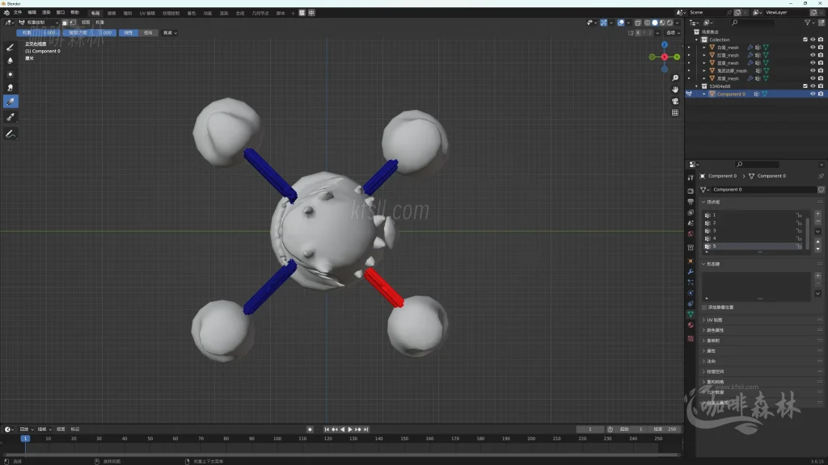Select the Blur weight tool

pyautogui.click(x=11, y=60)
